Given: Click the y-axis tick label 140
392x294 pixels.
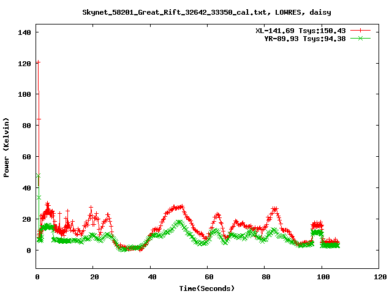Looking at the screenshot, I should (24, 32).
